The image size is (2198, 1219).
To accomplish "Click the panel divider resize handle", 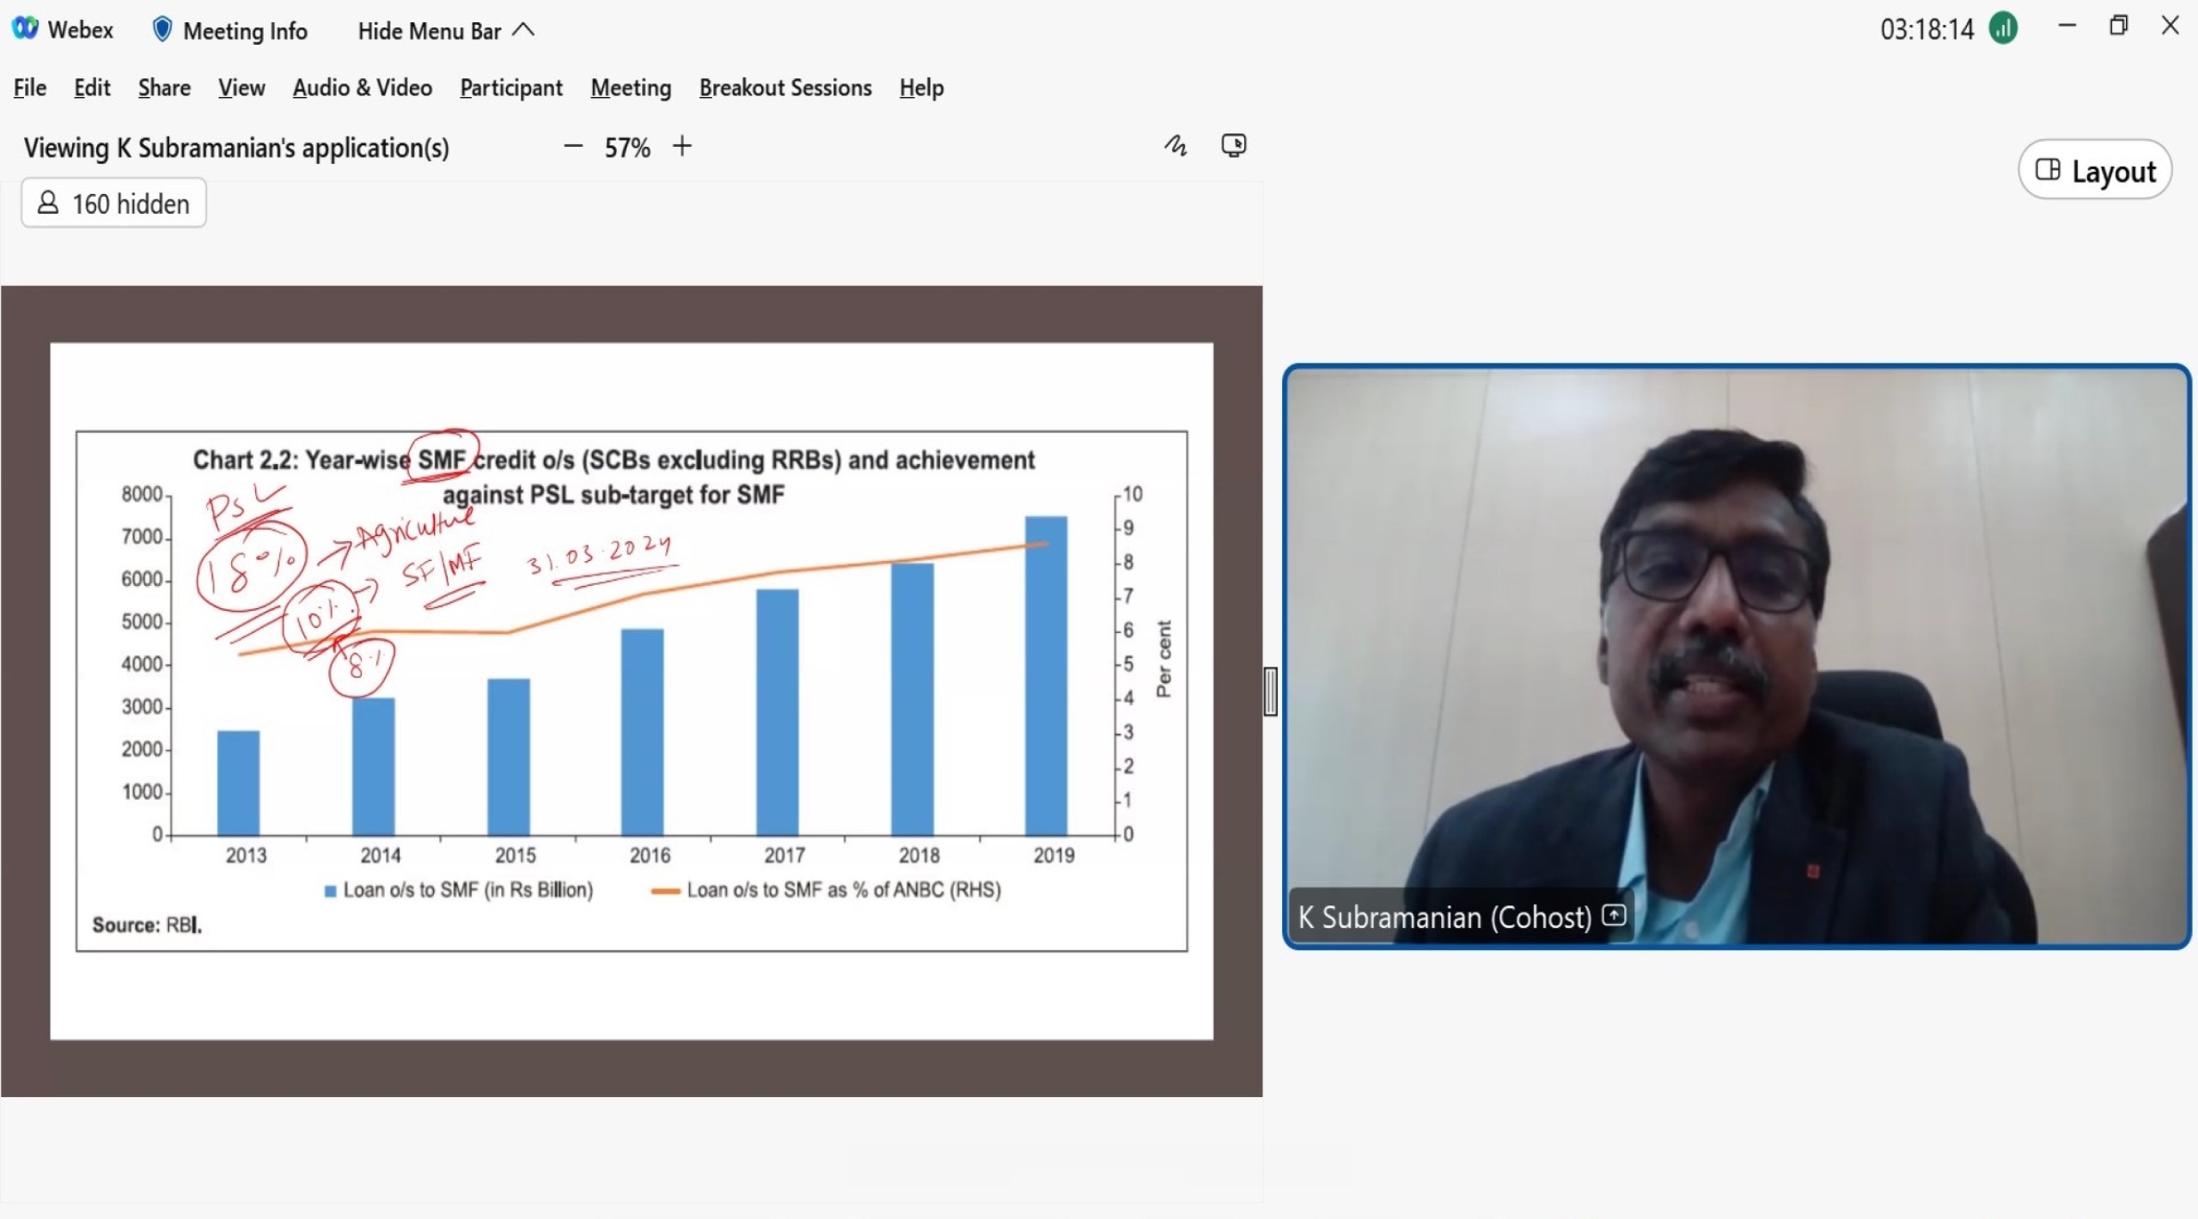I will click(1270, 691).
